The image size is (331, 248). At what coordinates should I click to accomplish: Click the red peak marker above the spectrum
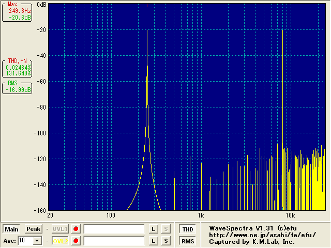[147, 6]
